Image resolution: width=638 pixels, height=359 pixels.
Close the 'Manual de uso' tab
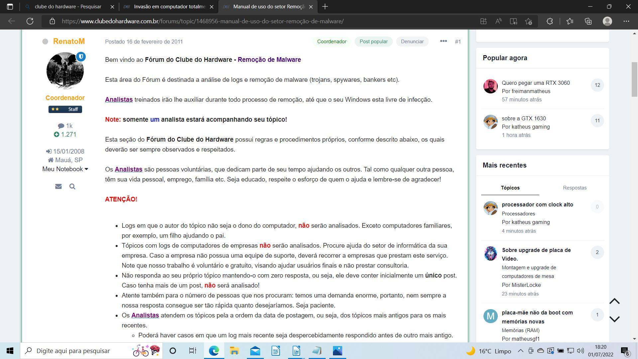(x=311, y=6)
